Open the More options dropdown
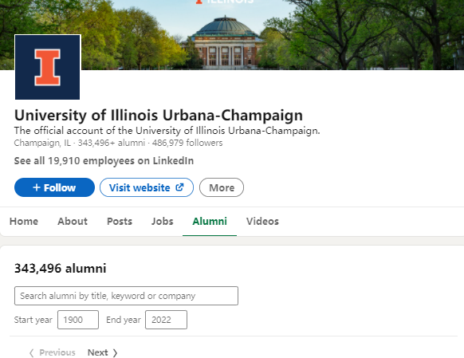The width and height of the screenshot is (464, 358). (222, 187)
